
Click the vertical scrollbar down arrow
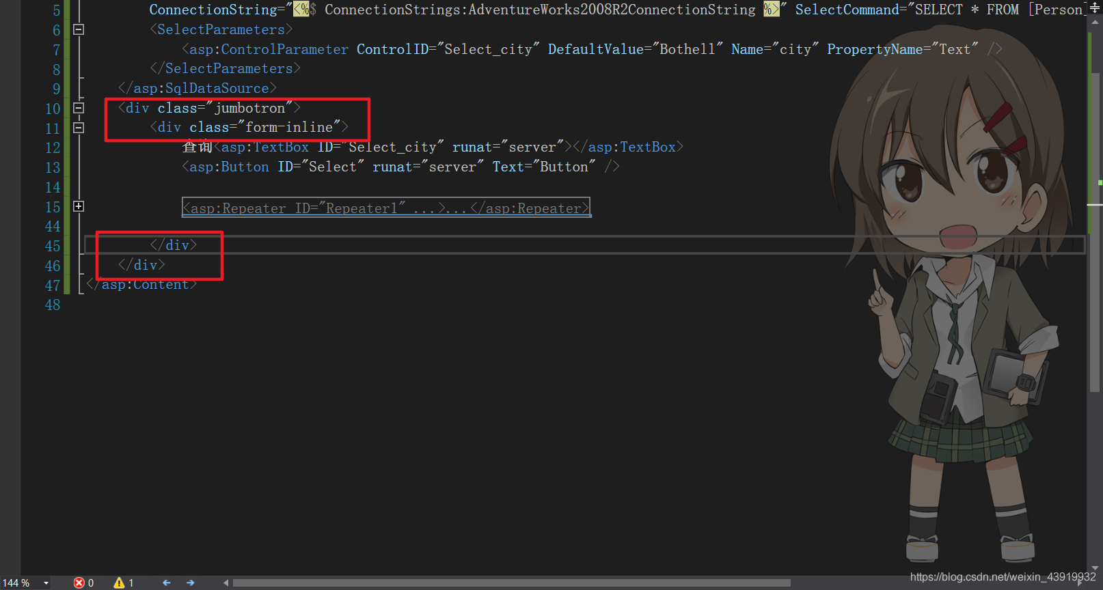point(1095,568)
